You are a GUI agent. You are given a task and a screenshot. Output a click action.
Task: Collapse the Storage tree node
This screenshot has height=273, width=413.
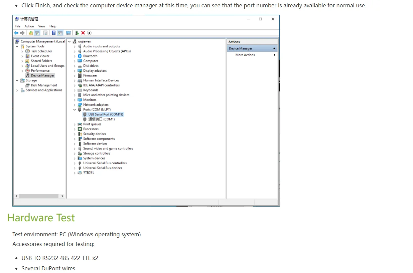pyautogui.click(x=17, y=80)
